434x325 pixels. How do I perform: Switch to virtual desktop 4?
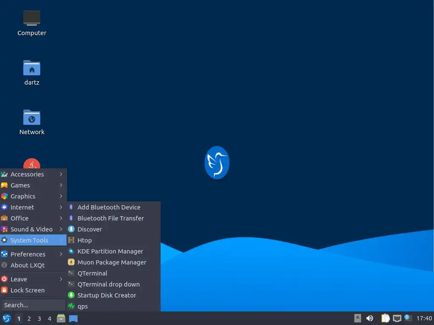tap(50, 319)
